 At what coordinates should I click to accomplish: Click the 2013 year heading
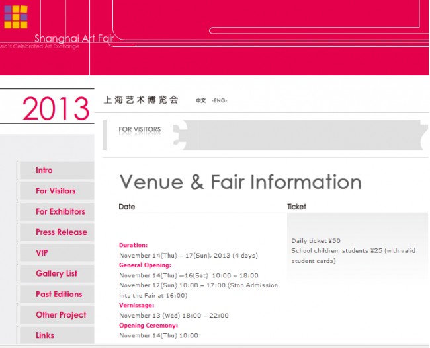point(56,108)
